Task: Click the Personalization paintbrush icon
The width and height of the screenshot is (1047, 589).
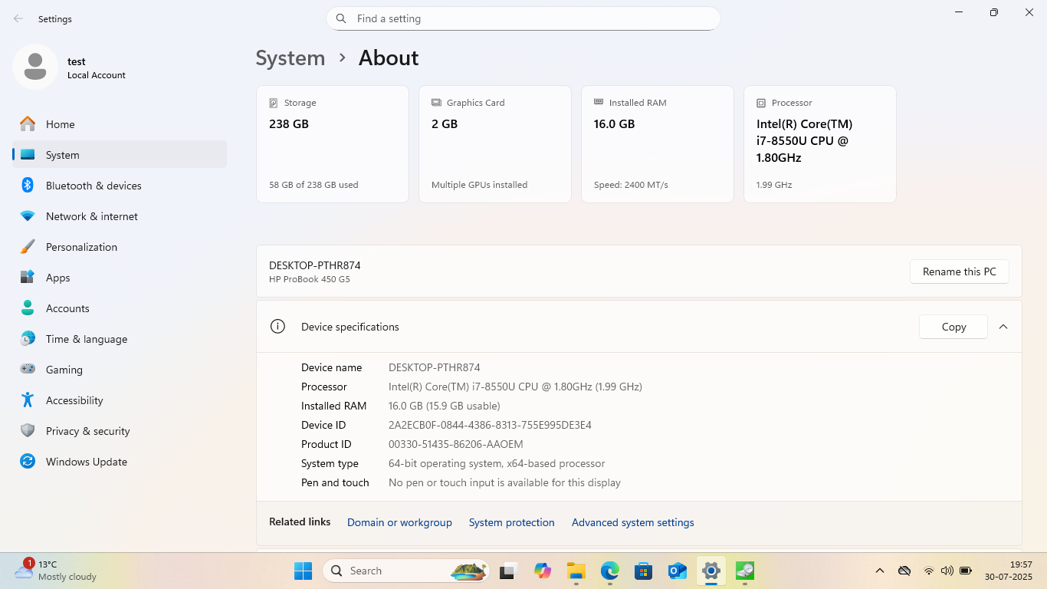Action: [28, 247]
